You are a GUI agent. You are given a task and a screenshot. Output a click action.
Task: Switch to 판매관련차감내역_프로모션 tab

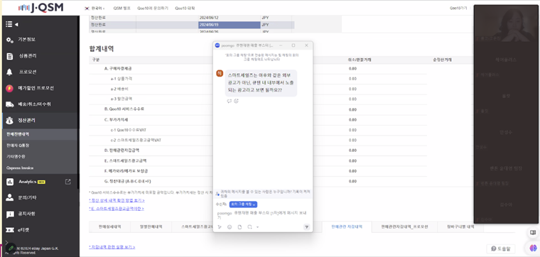(405, 227)
